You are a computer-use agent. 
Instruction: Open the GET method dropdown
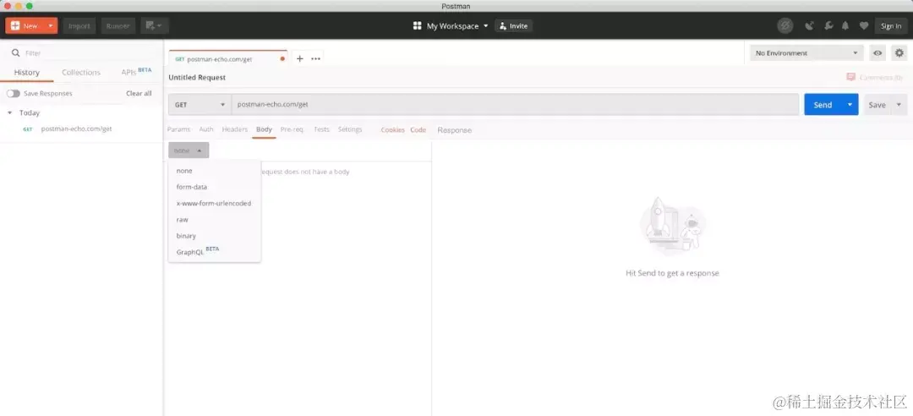pos(200,105)
